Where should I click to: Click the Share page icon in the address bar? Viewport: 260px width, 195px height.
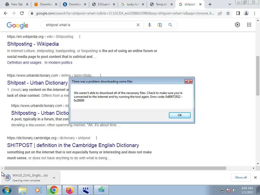220,13
